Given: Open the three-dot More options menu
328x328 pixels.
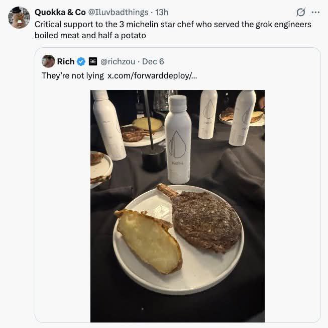Looking at the screenshot, I should pos(315,12).
